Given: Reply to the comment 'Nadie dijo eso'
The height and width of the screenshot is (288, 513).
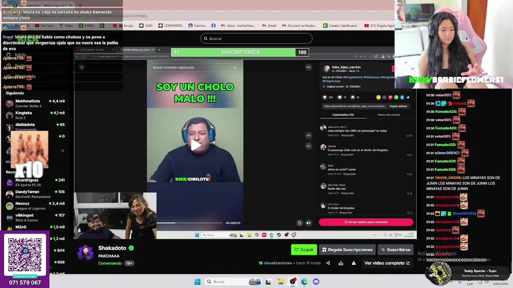Looking at the screenshot, I should [347, 193].
